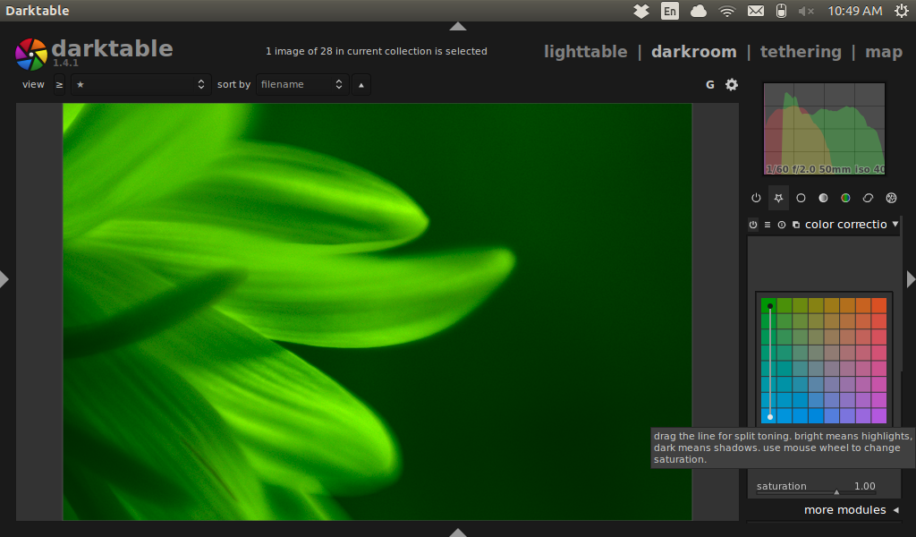Open the star rating filter dropdown

(141, 85)
